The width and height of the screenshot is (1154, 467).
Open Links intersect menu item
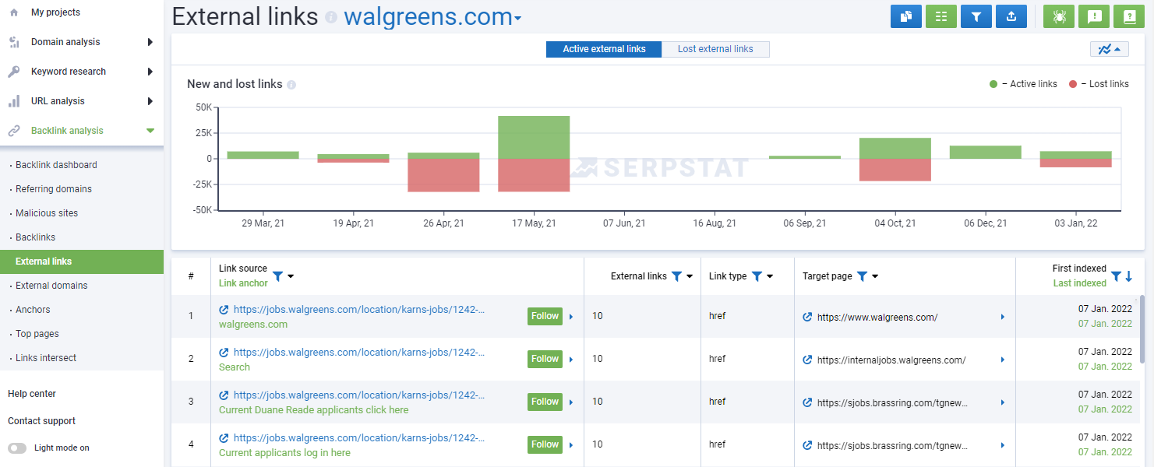point(46,358)
